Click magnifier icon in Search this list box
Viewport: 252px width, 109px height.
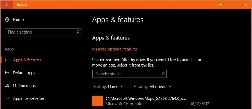coord(163,74)
